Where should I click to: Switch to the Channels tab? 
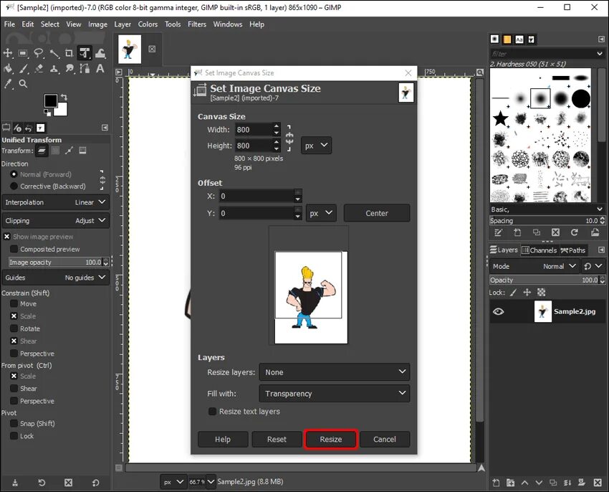pos(539,250)
